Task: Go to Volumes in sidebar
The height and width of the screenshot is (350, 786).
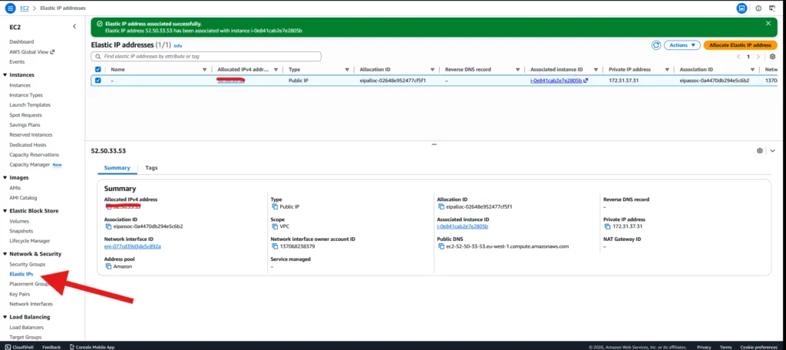Action: point(18,221)
